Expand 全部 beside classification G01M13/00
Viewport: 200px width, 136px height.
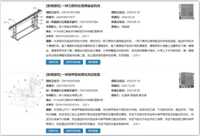(x=86, y=105)
